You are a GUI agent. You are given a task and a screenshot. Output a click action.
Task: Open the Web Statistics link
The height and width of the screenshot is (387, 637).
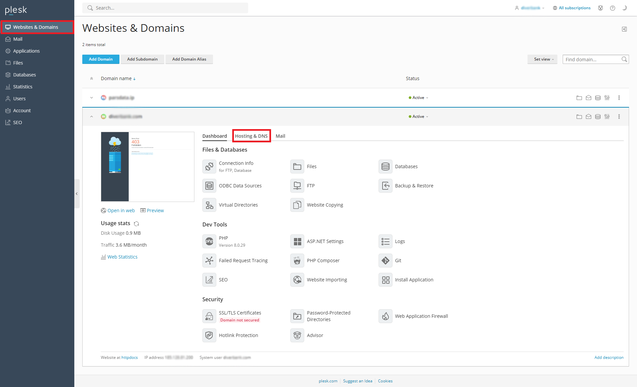click(119, 257)
